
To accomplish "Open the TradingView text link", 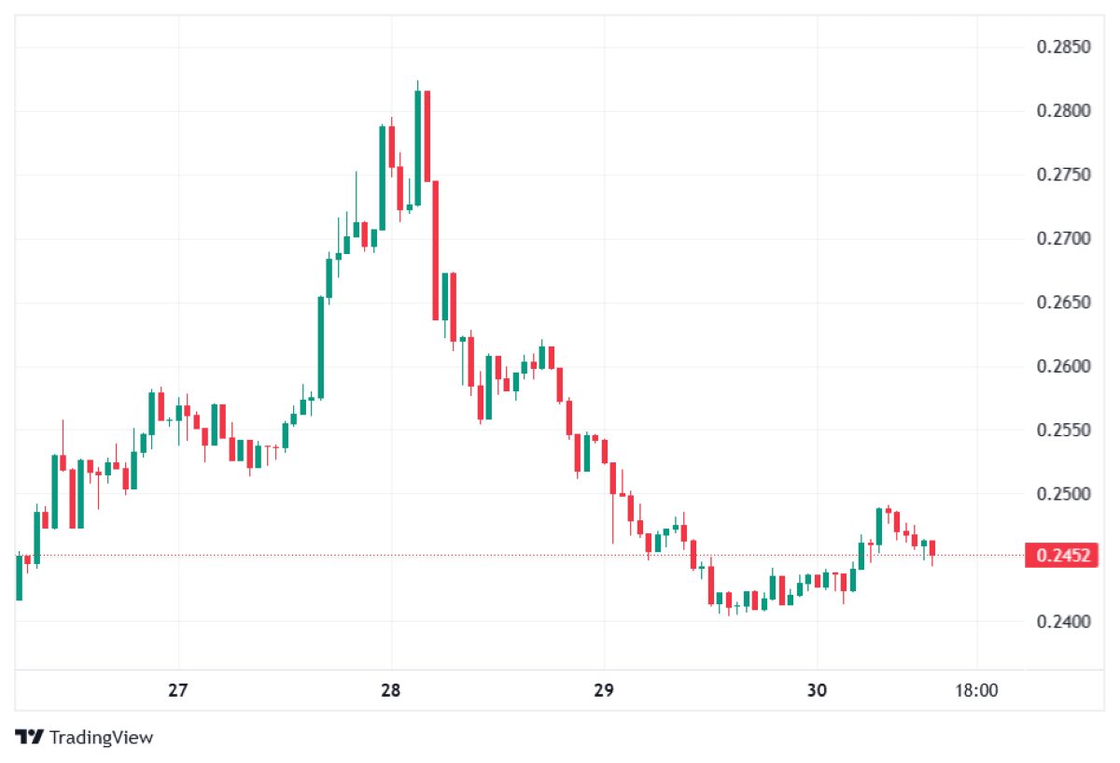I will click(101, 737).
